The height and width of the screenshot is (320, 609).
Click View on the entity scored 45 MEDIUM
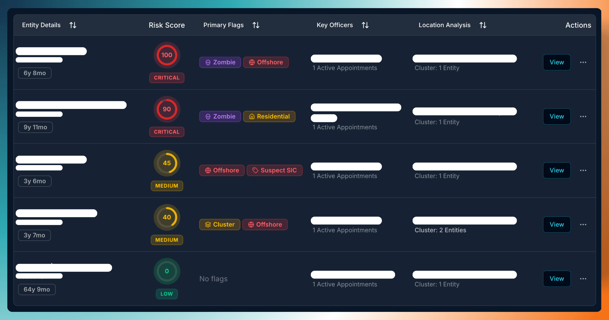click(557, 170)
